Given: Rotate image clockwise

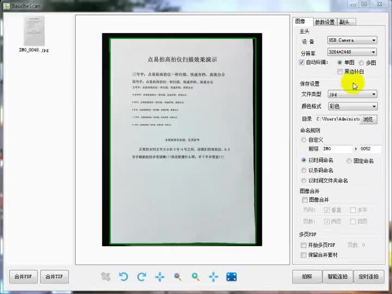Looking at the screenshot, I should [x=142, y=277].
